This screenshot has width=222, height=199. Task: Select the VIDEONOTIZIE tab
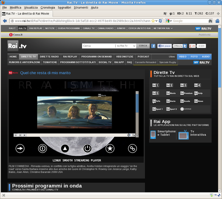pyautogui.click(x=124, y=56)
